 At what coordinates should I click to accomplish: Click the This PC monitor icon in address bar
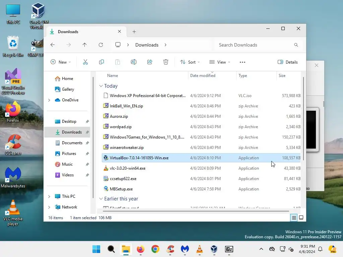point(118,45)
